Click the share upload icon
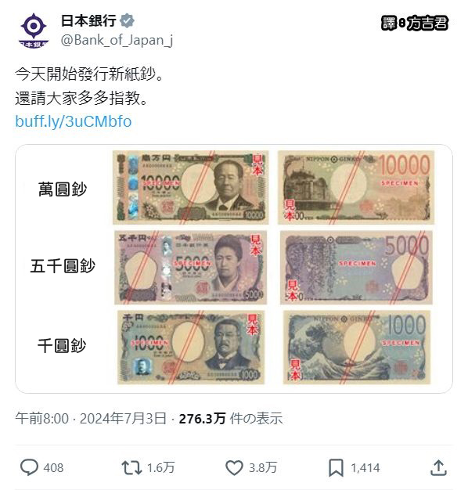The image size is (468, 490). pos(438,467)
